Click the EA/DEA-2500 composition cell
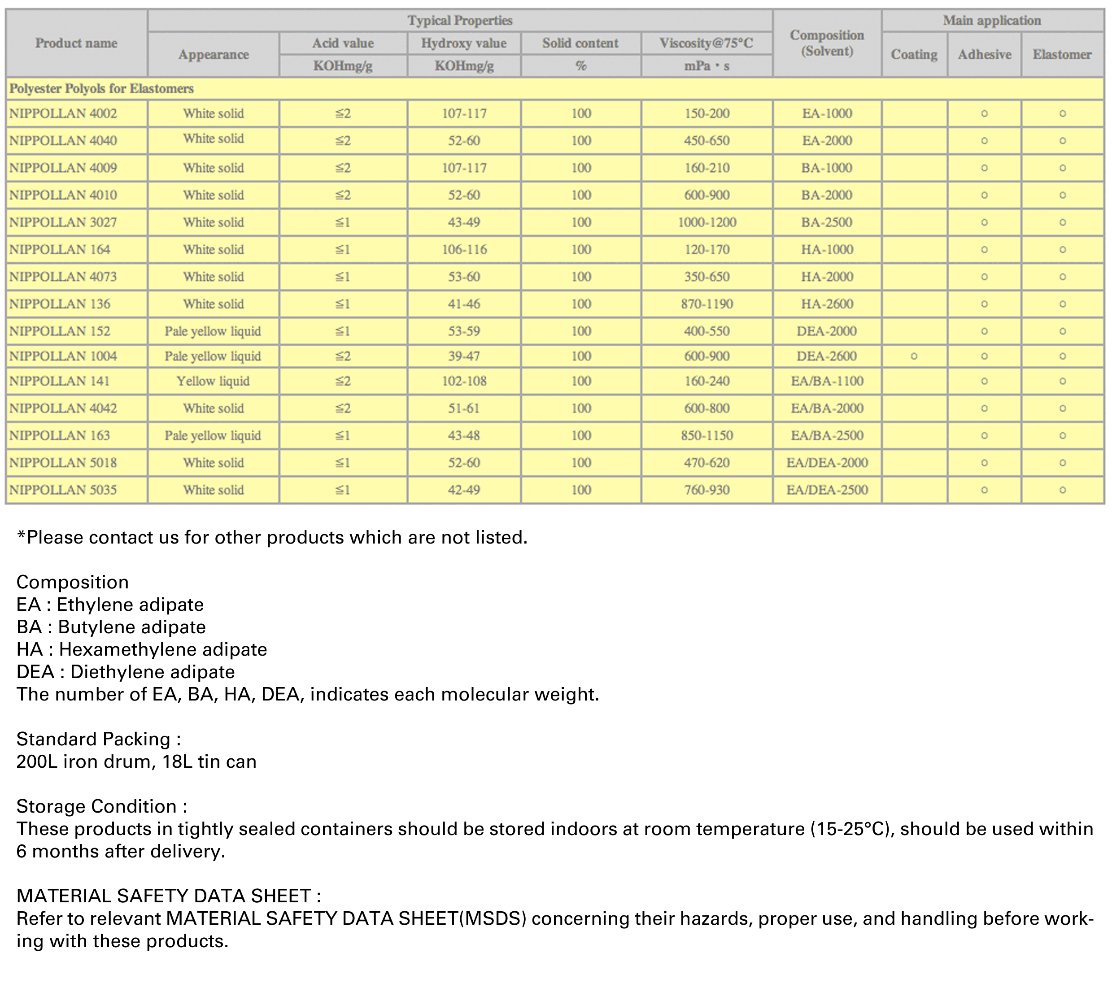Image resolution: width=1112 pixels, height=992 pixels. click(x=827, y=490)
